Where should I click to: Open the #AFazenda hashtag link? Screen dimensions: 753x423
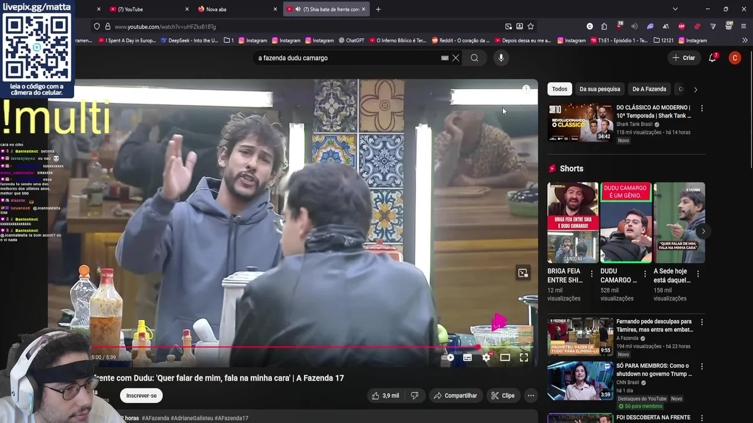pyautogui.click(x=155, y=418)
